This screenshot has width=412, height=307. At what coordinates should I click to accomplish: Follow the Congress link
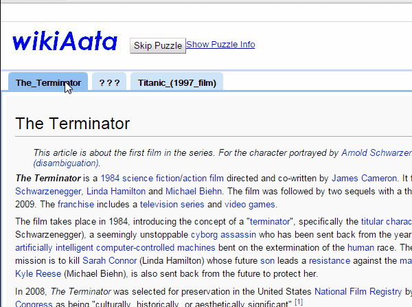pyautogui.click(x=34, y=304)
